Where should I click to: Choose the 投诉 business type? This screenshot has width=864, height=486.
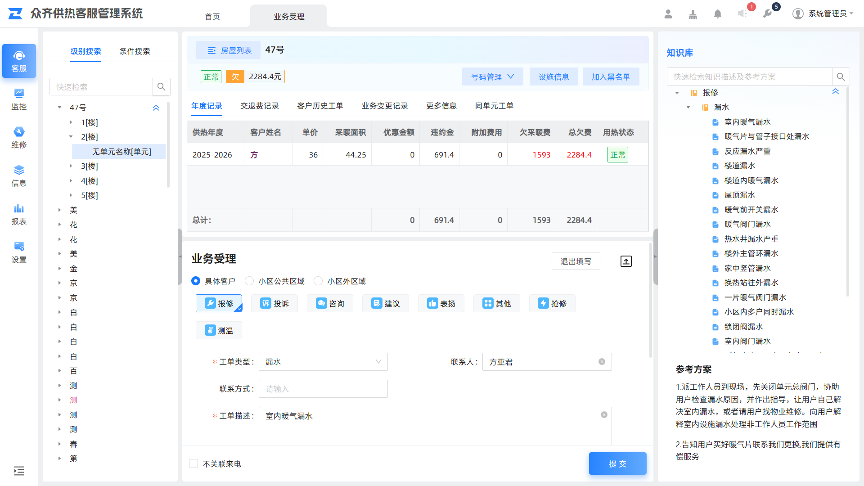274,303
